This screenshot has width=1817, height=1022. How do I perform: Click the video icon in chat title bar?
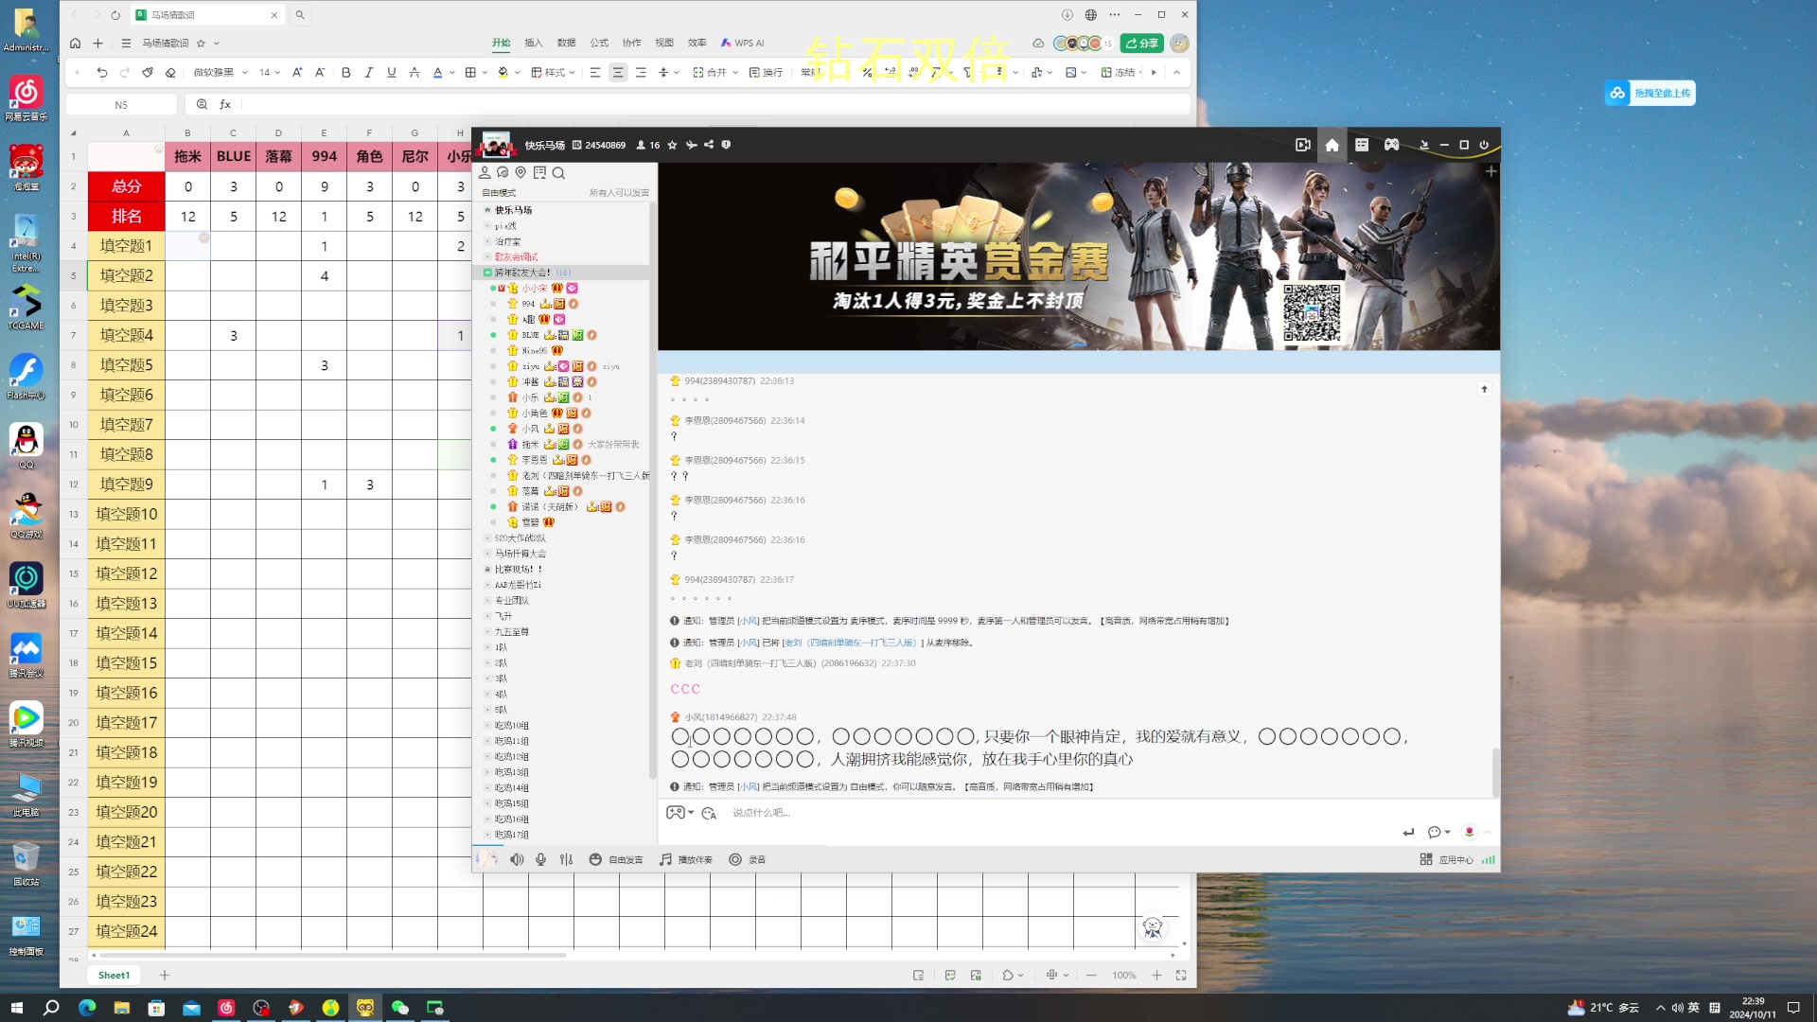pyautogui.click(x=1302, y=145)
